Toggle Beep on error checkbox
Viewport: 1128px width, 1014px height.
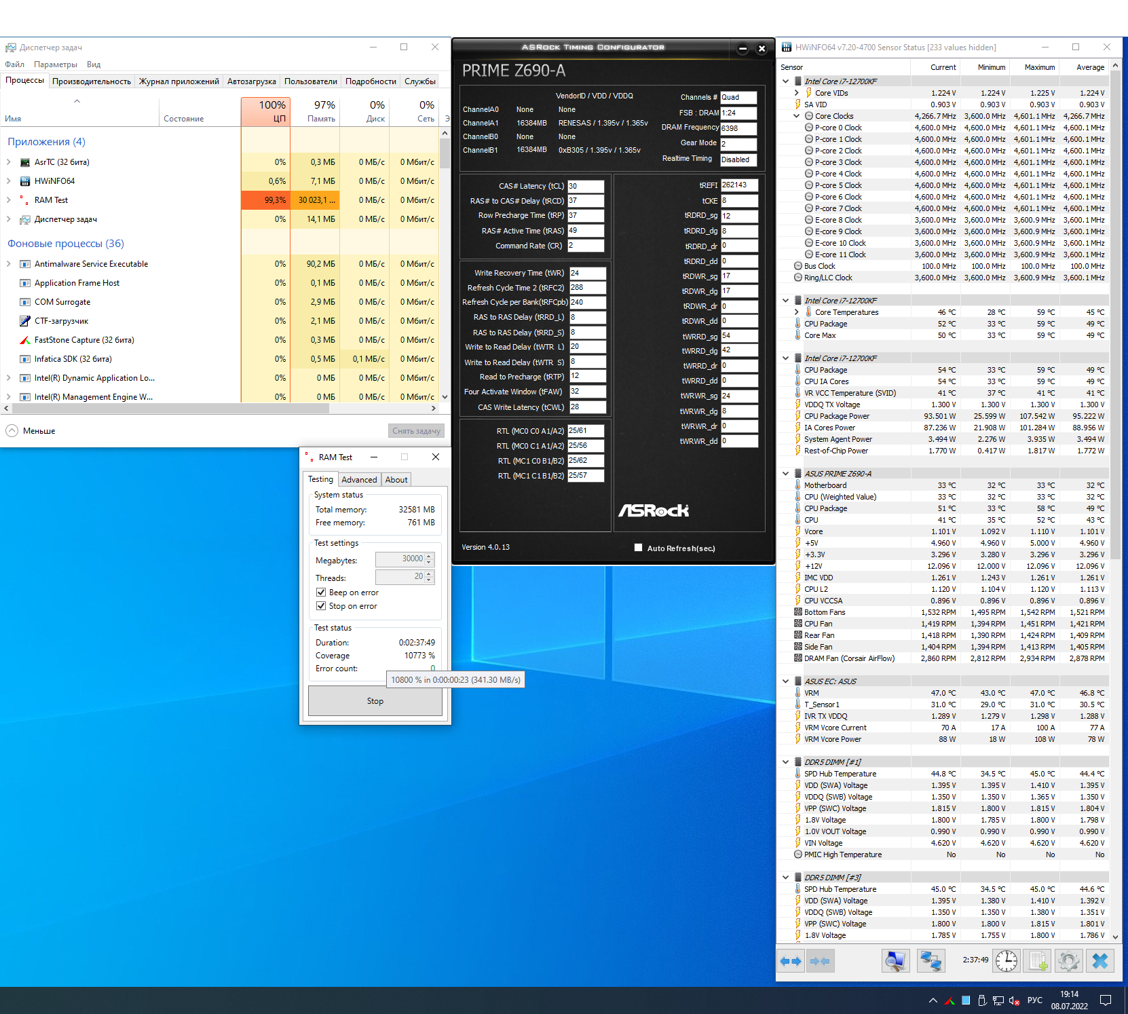click(x=321, y=593)
